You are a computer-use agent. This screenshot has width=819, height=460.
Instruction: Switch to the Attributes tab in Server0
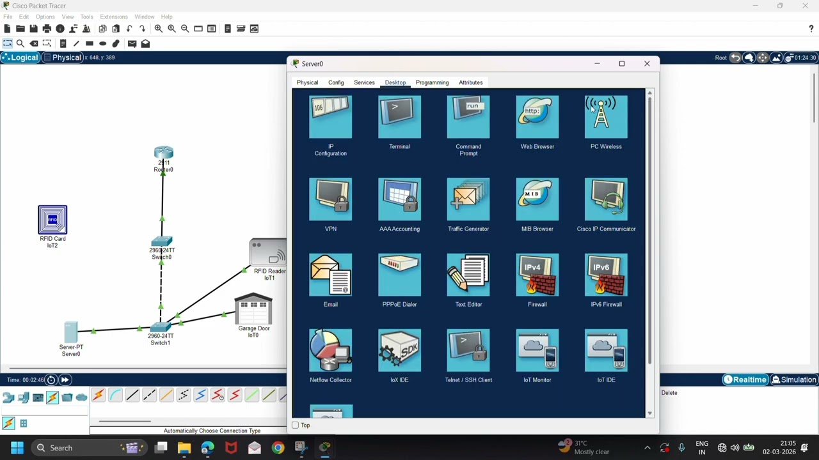point(470,82)
